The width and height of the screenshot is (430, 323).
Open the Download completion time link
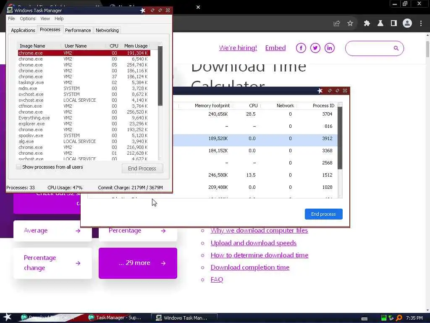point(250,267)
